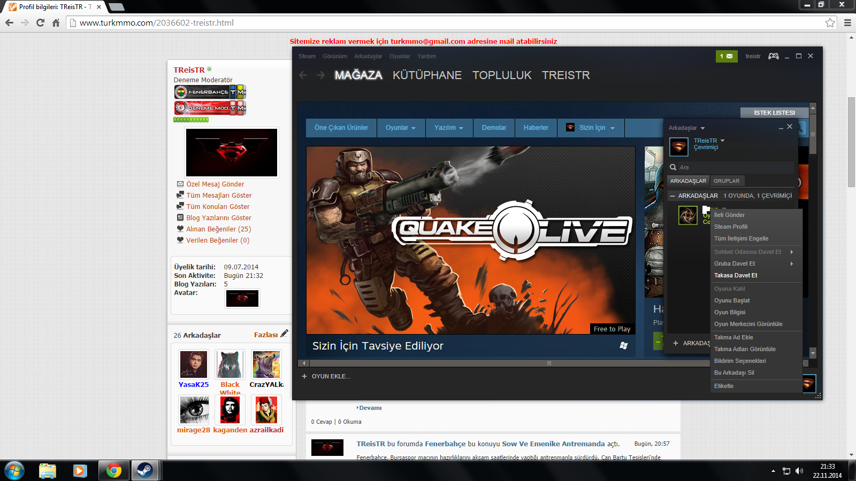Expand the Oyunlar store dropdown
Image resolution: width=856 pixels, height=481 pixels.
401,128
